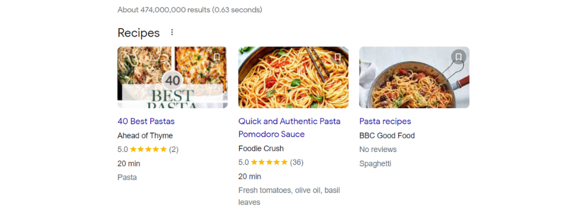Click the star rating with 2 reviews
Image resolution: width=565 pixels, height=214 pixels.
point(147,149)
